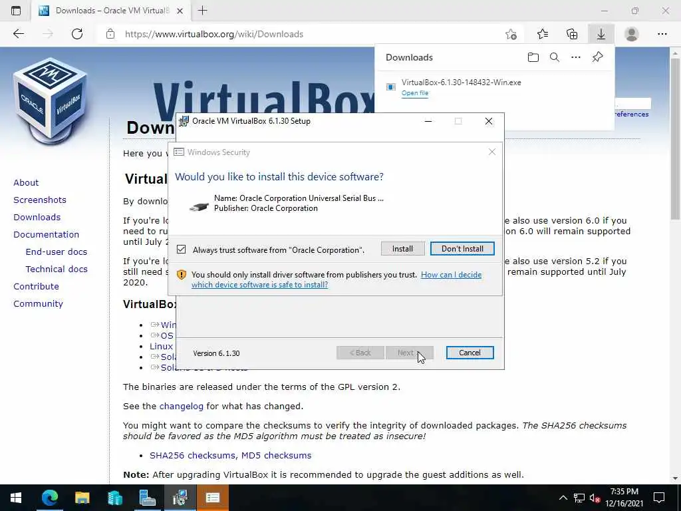
Task: Reload the VirtualBox downloads page
Action: click(x=77, y=34)
